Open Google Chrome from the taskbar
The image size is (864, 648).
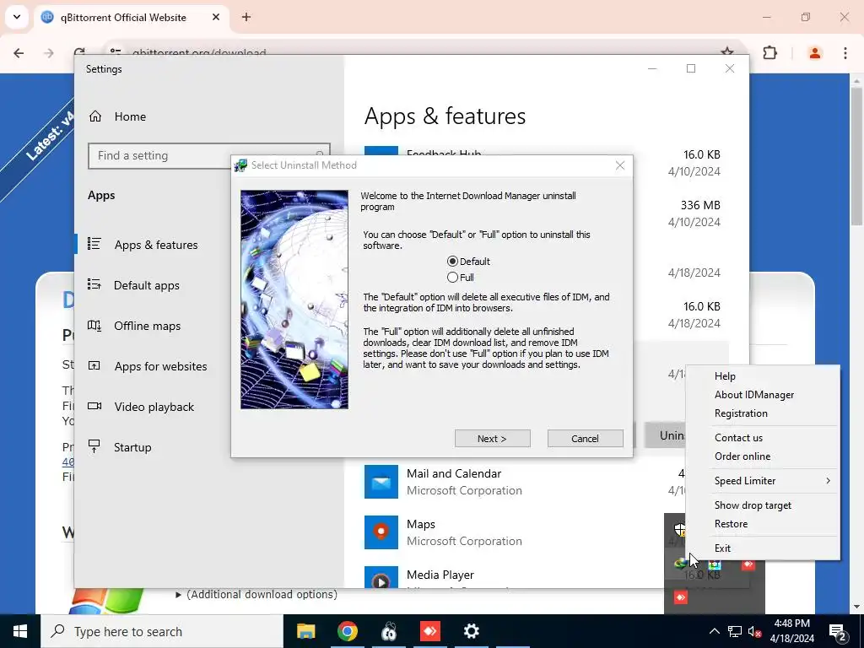point(347,631)
